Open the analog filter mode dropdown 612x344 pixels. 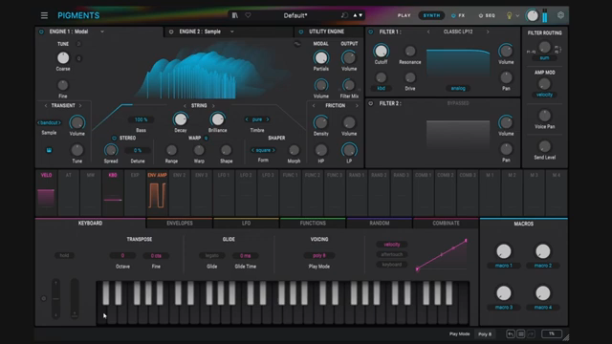[x=458, y=89]
